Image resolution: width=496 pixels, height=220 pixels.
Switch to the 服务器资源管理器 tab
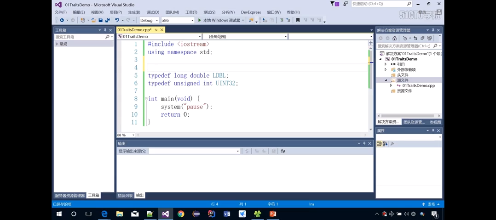click(69, 195)
